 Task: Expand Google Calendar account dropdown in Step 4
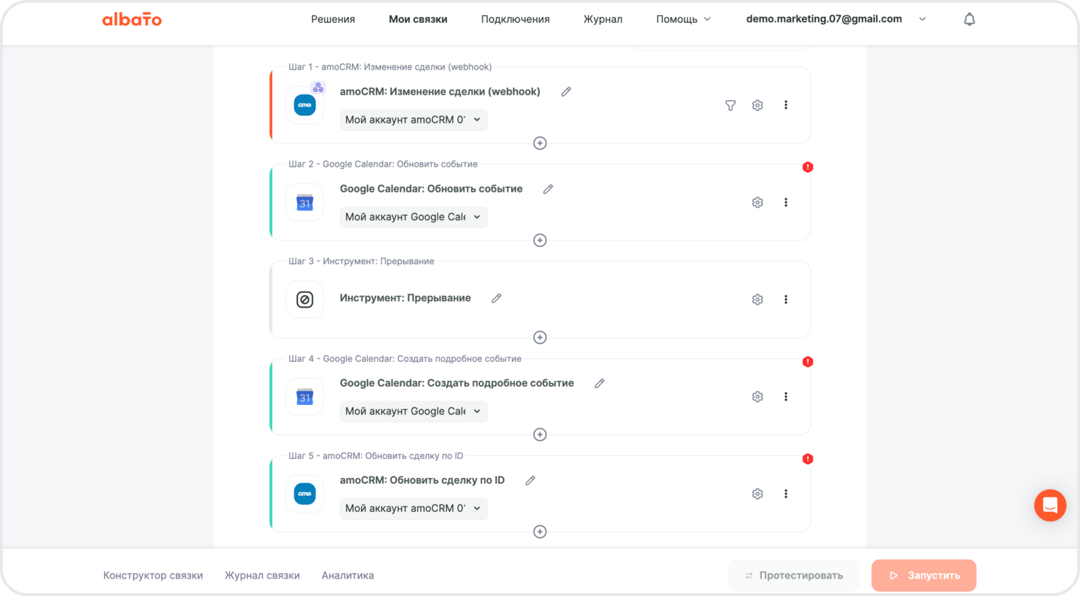click(x=413, y=412)
